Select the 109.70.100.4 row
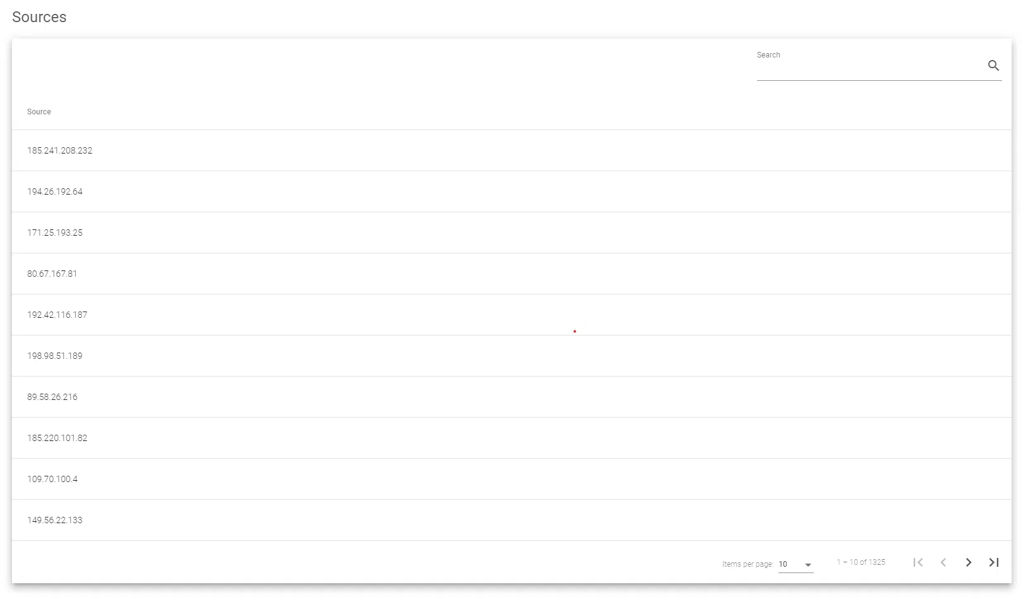The image size is (1023, 599). [52, 479]
